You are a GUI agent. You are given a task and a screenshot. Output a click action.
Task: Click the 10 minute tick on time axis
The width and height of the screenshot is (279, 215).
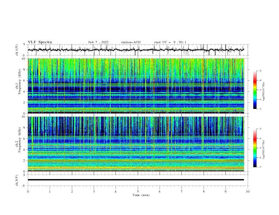[248, 191]
